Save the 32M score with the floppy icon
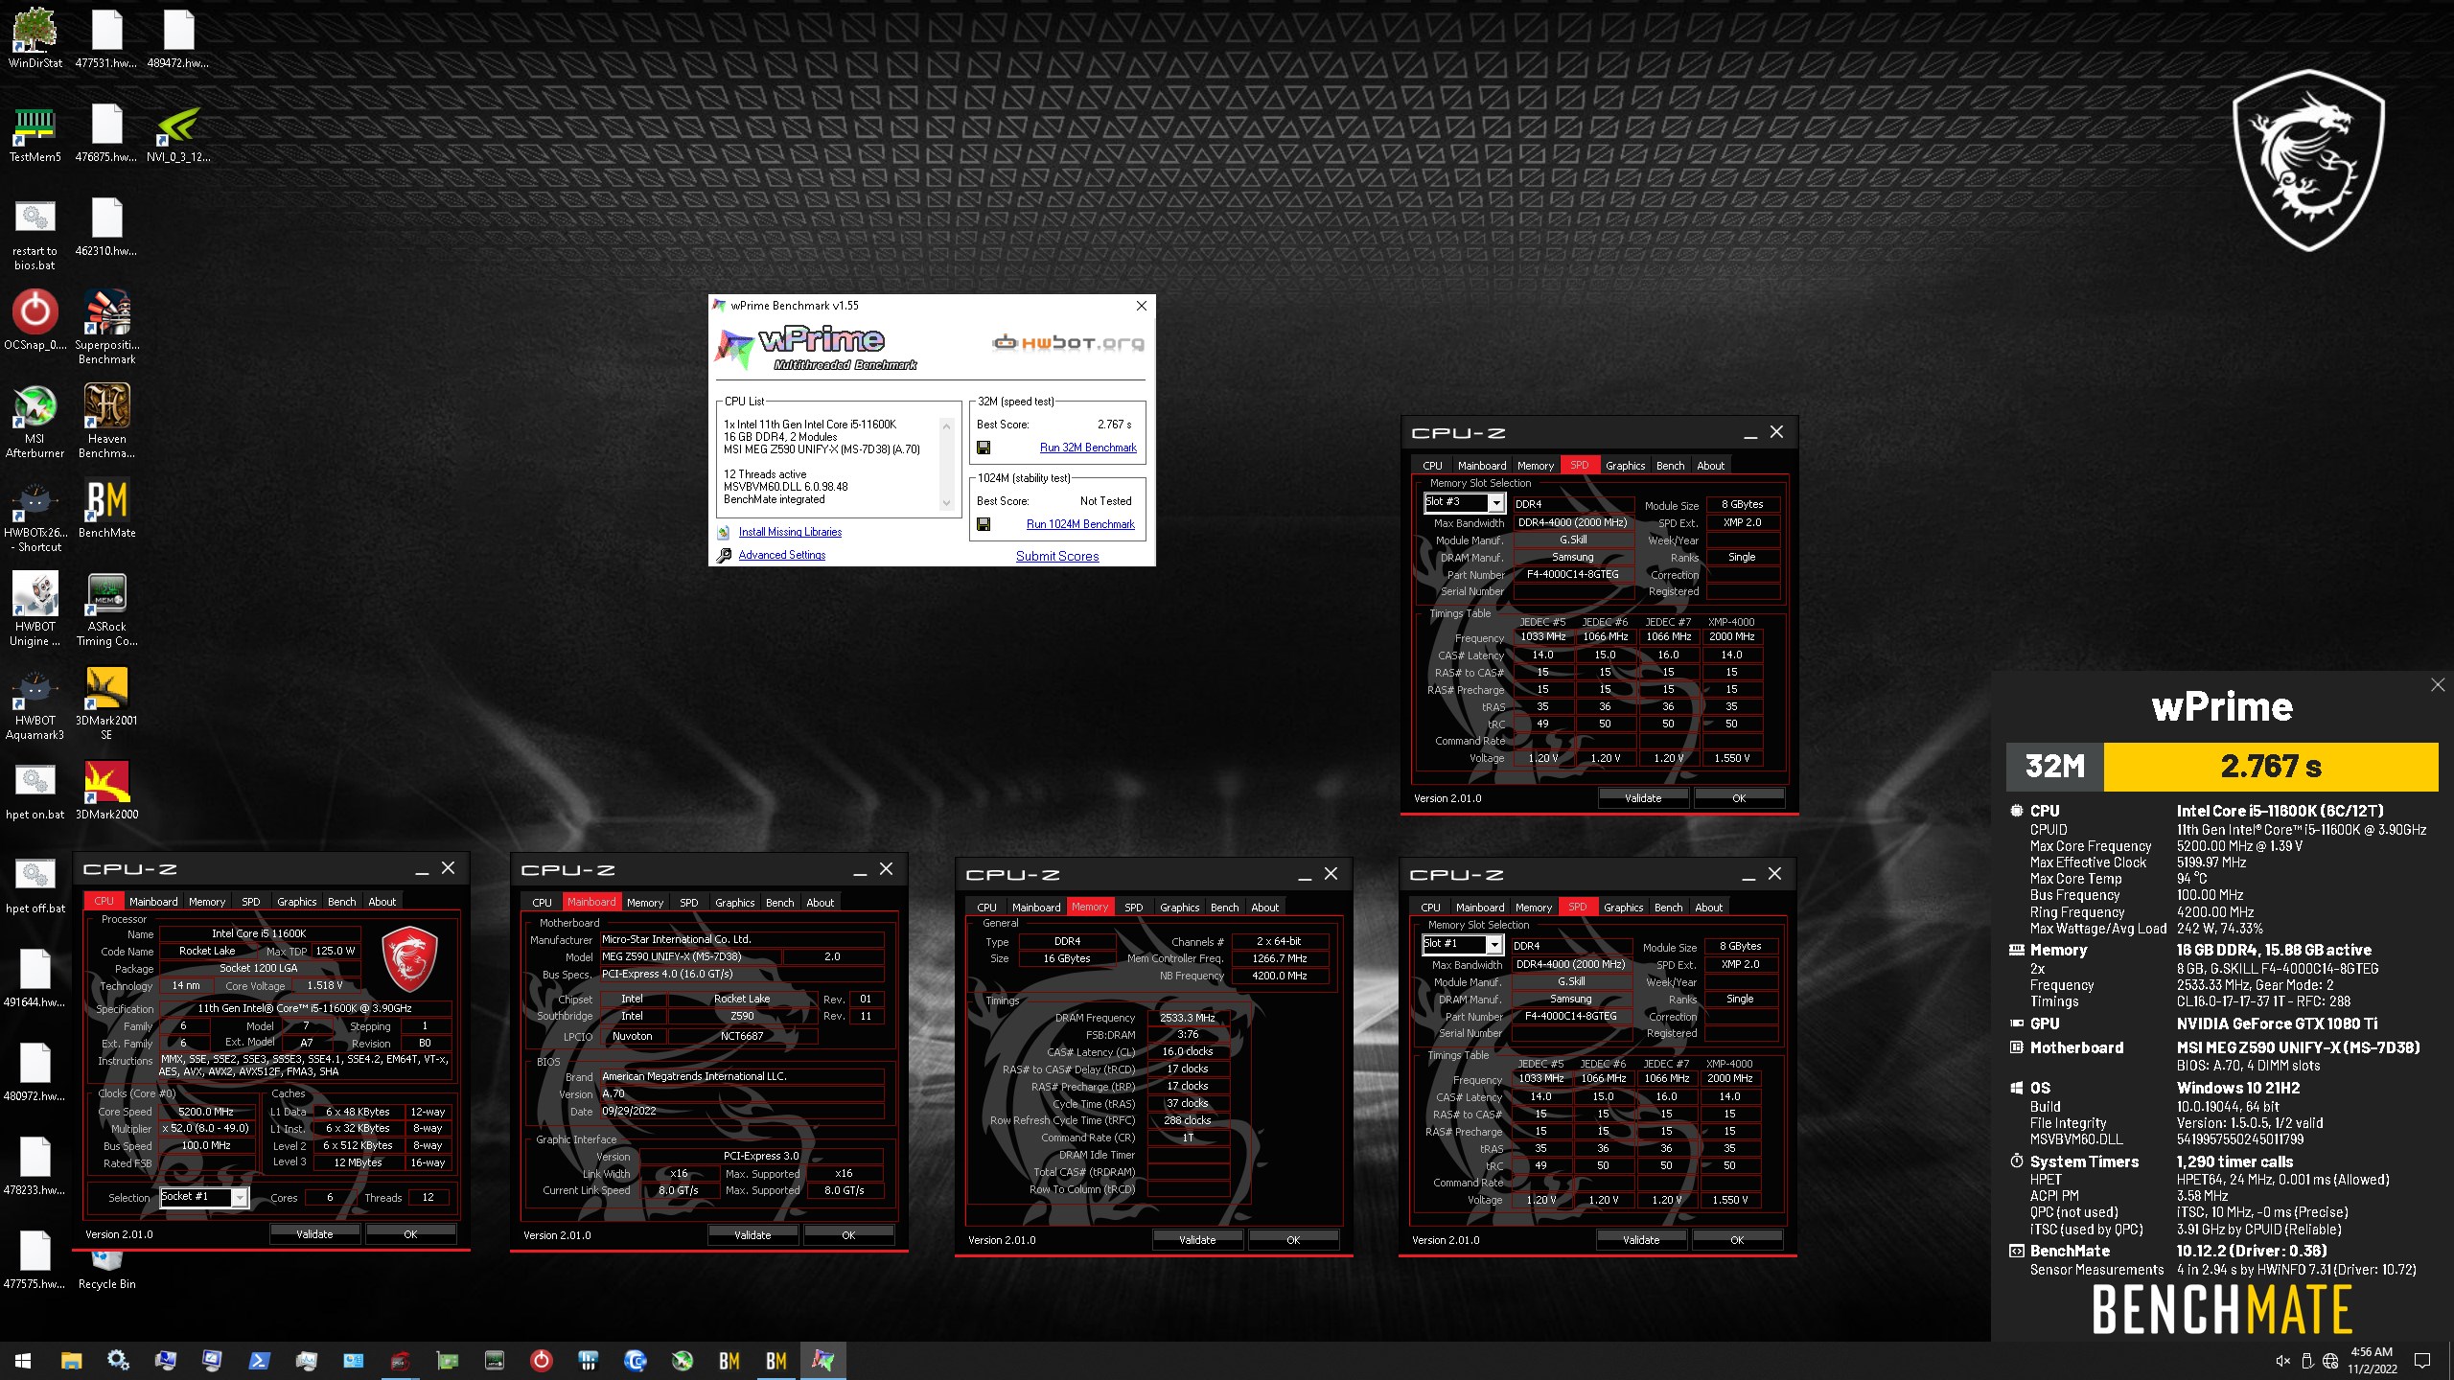The height and width of the screenshot is (1380, 2454). [984, 448]
